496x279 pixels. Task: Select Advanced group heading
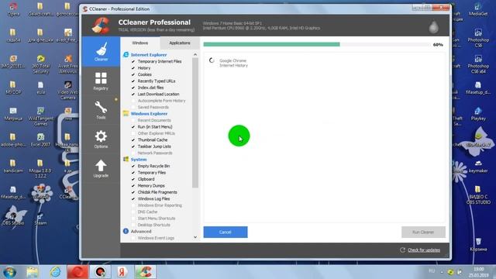point(141,231)
